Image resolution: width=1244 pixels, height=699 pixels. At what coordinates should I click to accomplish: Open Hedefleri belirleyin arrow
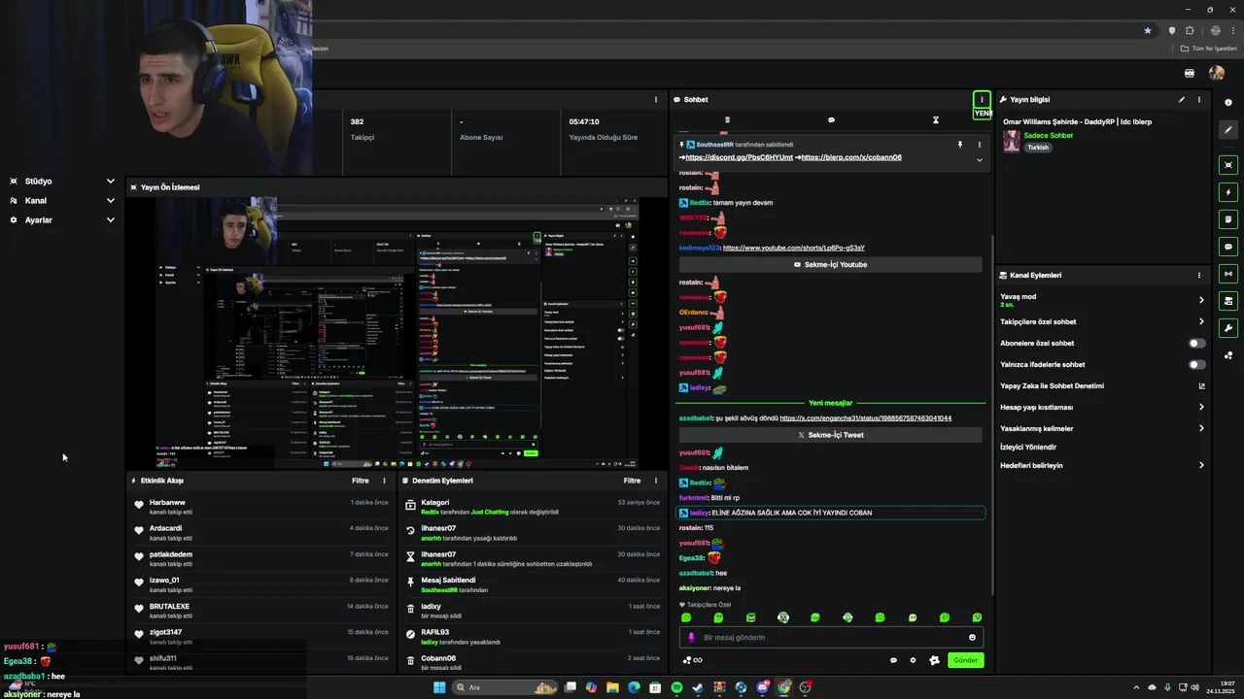(1201, 465)
